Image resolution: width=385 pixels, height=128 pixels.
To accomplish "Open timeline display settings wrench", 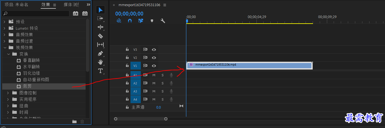I will pyautogui.click(x=162, y=21).
